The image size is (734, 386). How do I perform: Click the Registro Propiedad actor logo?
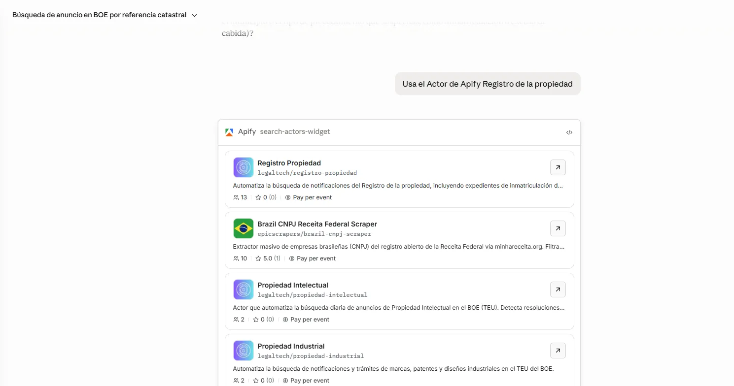[x=244, y=167]
